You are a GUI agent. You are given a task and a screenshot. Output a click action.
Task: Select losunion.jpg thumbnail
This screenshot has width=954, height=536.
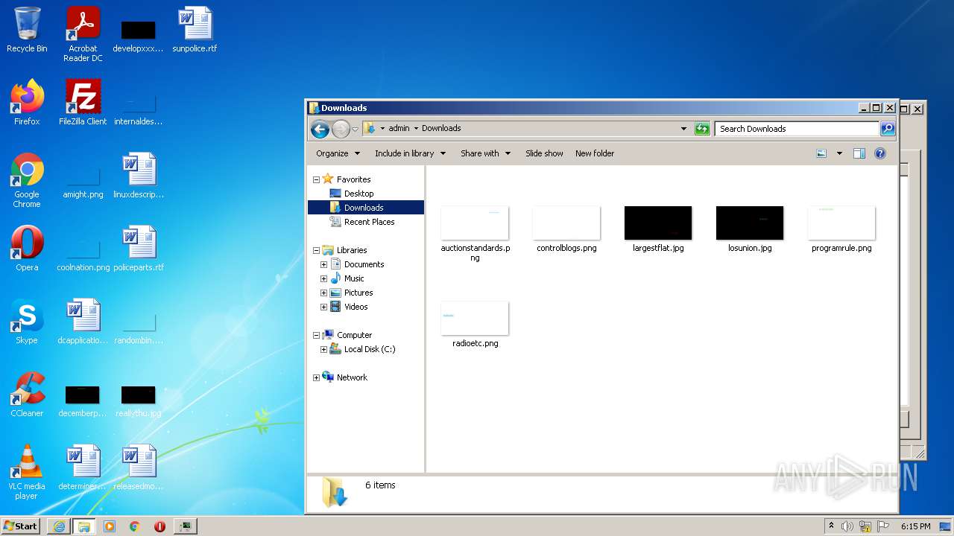pos(750,229)
